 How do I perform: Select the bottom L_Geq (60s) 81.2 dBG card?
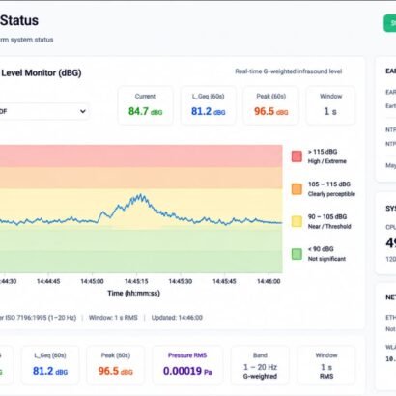tap(50, 365)
